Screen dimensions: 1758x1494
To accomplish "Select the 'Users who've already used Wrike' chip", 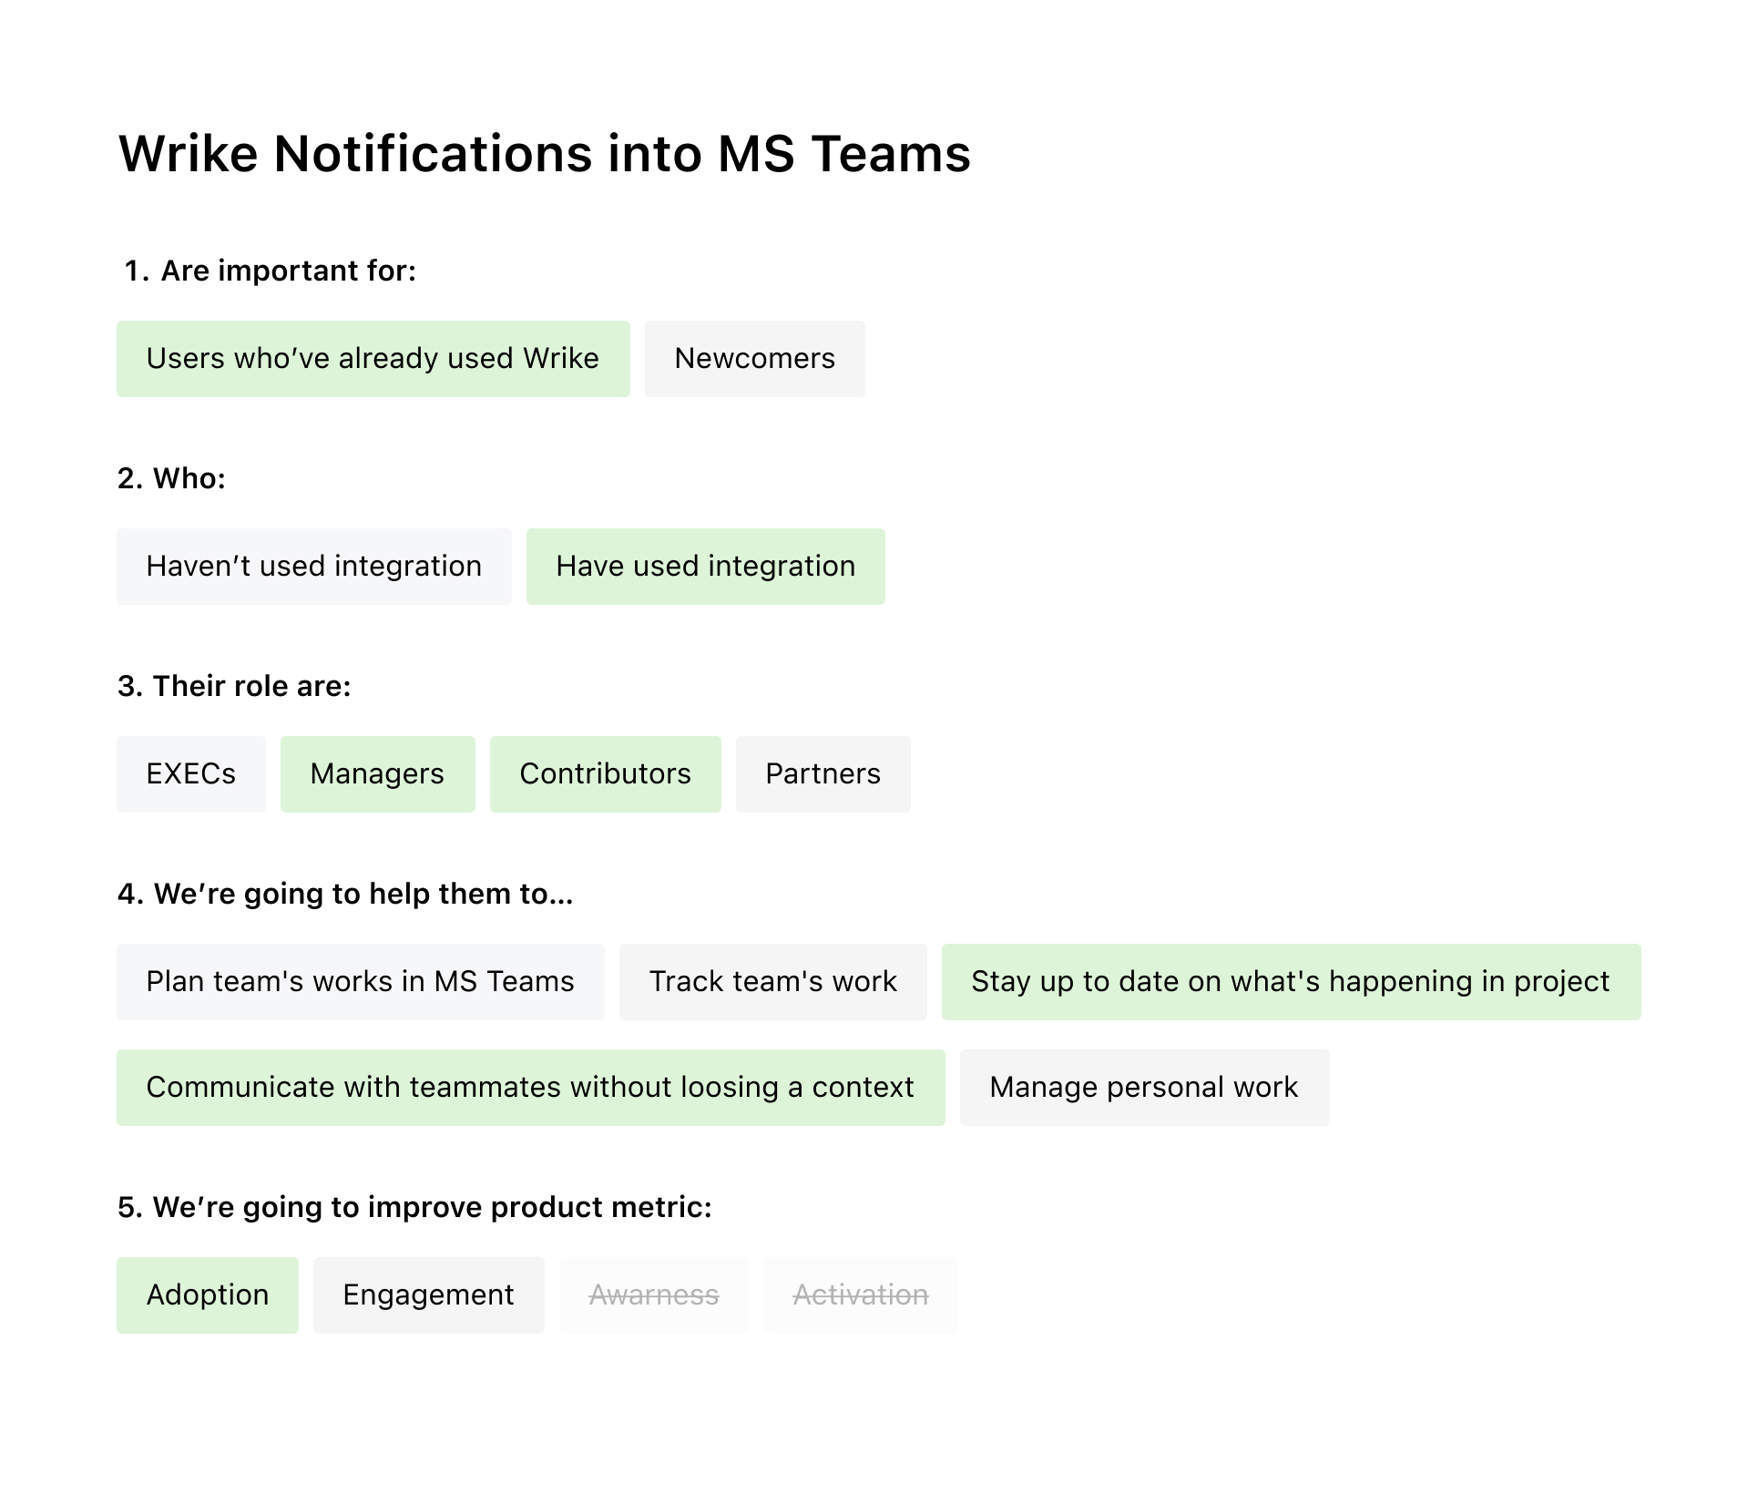I will (373, 359).
